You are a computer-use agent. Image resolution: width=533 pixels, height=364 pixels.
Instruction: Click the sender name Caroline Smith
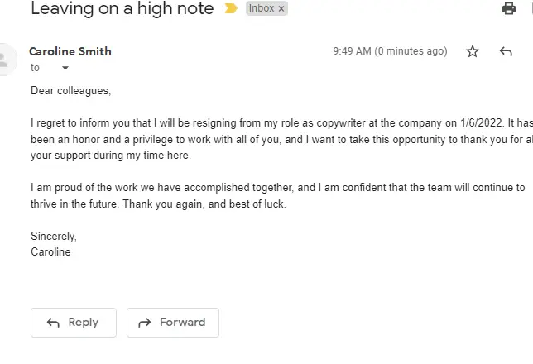pyautogui.click(x=70, y=51)
